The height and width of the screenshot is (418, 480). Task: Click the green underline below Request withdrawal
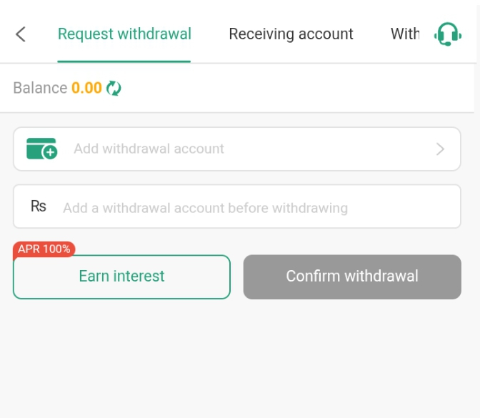pos(124,61)
